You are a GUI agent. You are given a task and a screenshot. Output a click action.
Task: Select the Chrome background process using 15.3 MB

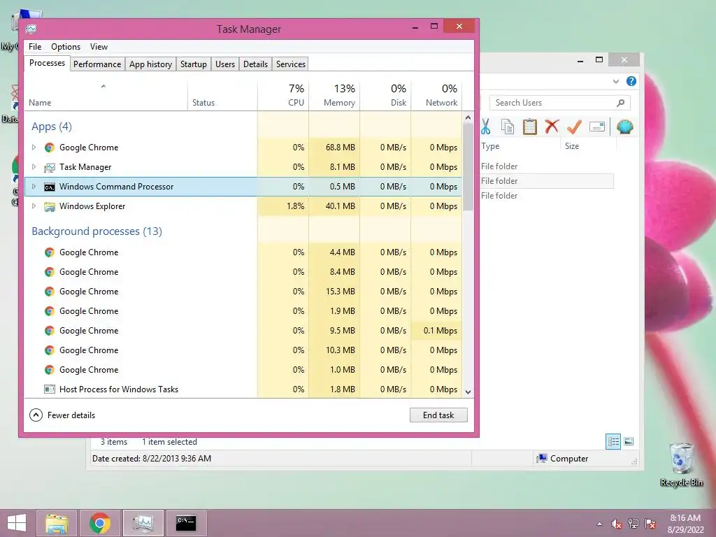243,292
